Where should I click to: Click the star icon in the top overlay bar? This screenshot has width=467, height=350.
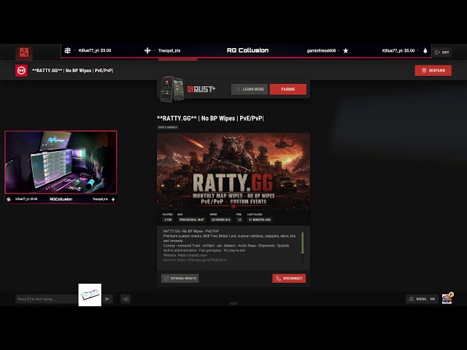tap(345, 50)
